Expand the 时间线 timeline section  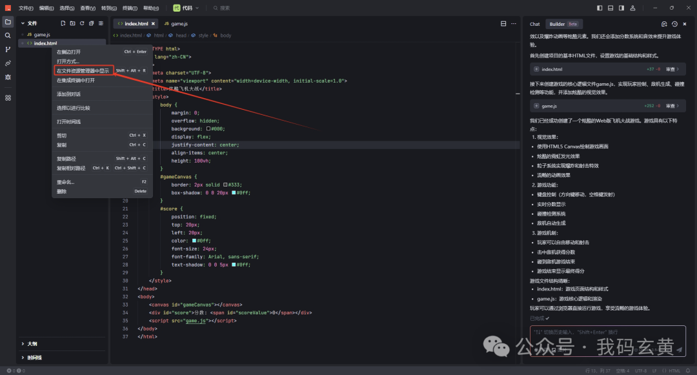31,357
